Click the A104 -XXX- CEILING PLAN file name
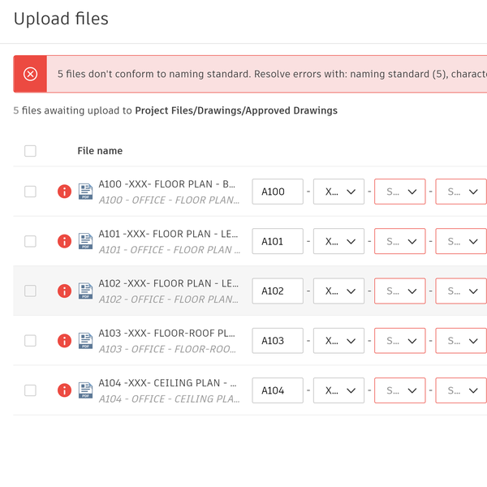487x487 pixels. [168, 383]
